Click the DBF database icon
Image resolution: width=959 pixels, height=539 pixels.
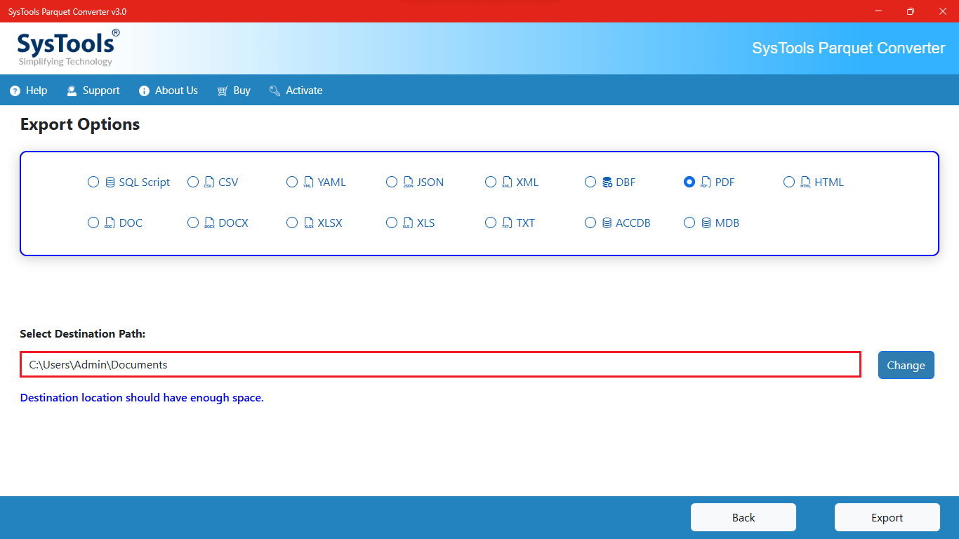point(607,182)
